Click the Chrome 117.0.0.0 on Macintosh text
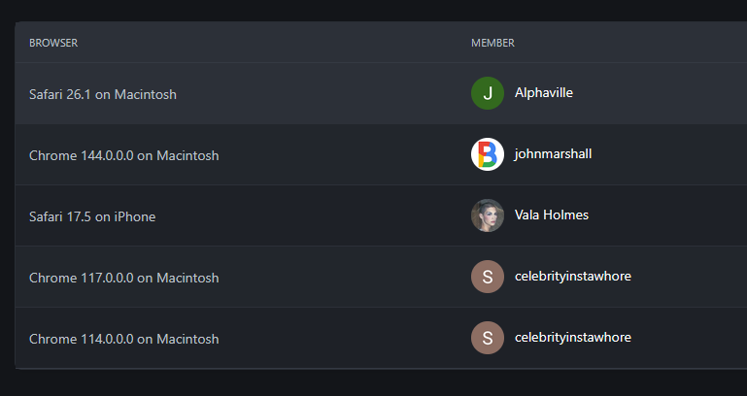This screenshot has width=747, height=396. [123, 278]
